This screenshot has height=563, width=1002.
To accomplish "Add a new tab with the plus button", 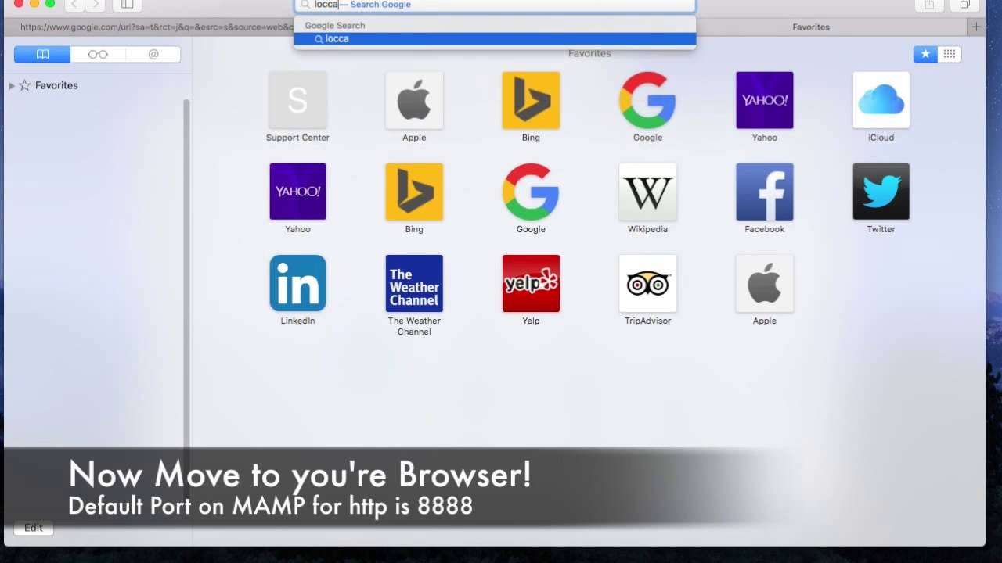I will [x=976, y=27].
